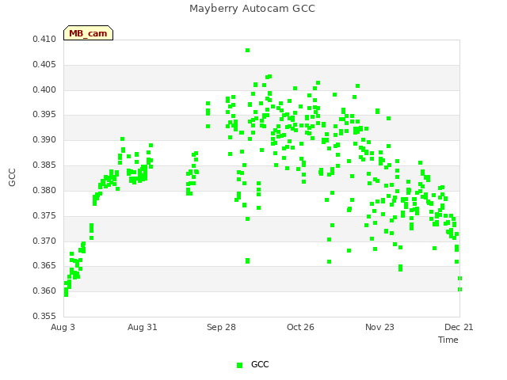
Task: Click the GCC y-axis title
Action: point(12,177)
